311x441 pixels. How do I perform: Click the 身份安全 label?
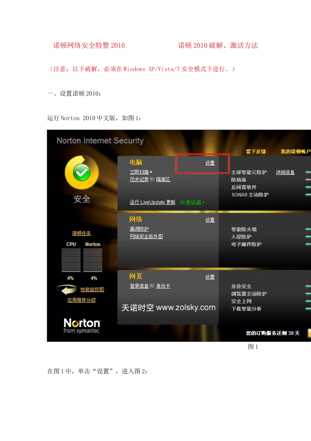click(x=241, y=286)
